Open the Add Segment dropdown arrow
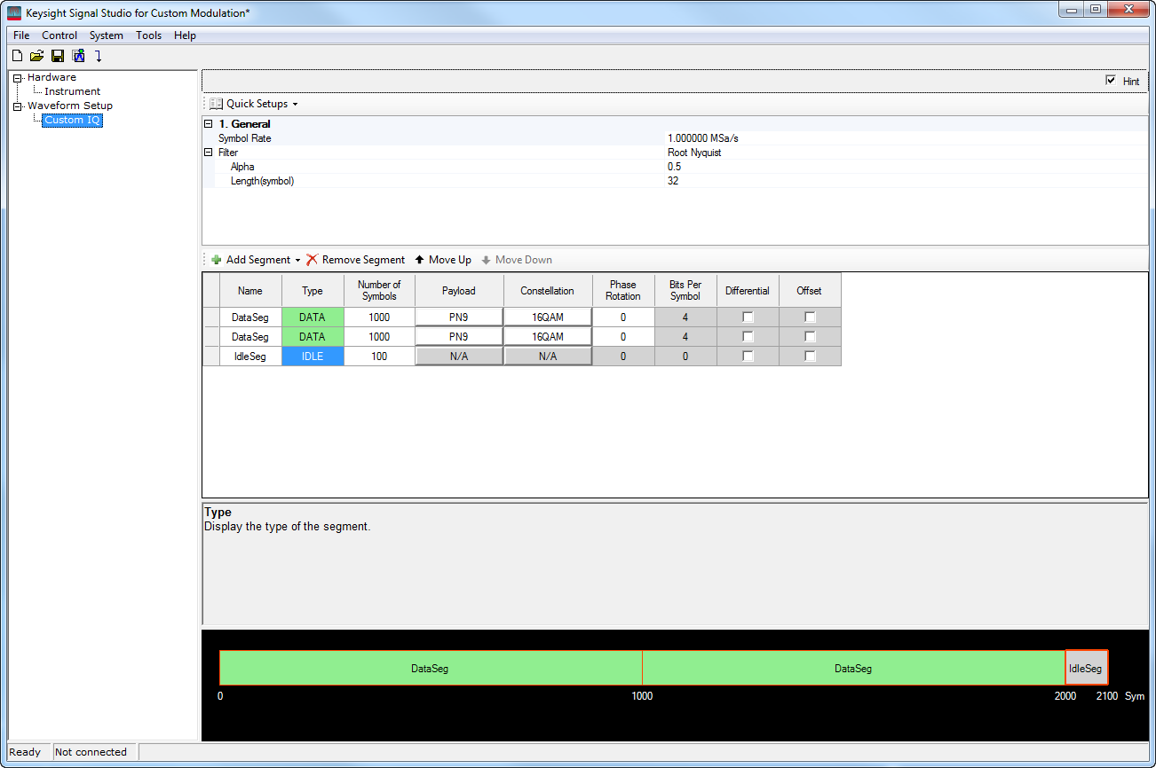Image resolution: width=1156 pixels, height=768 pixels. [x=297, y=260]
